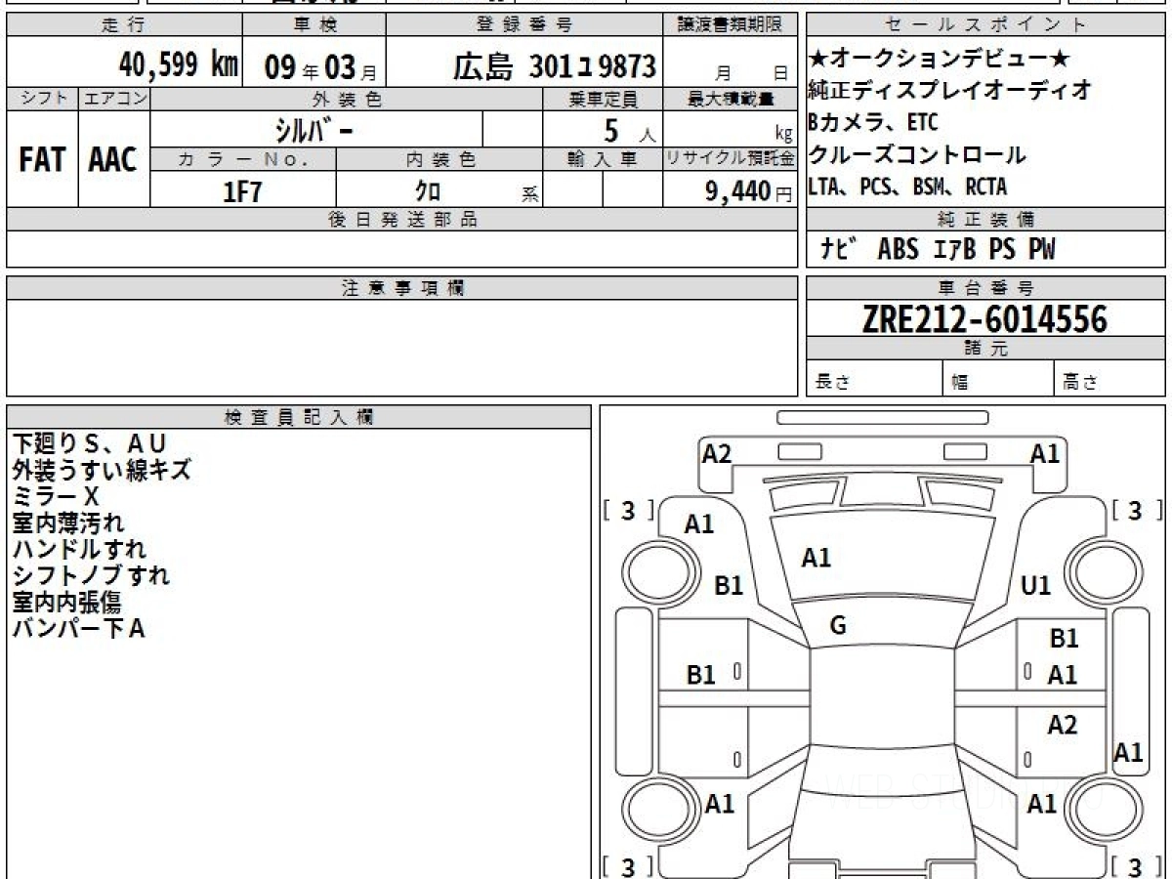This screenshot has height=879, width=1172.
Task: Click the カラーNo. label
Action: pos(243,158)
